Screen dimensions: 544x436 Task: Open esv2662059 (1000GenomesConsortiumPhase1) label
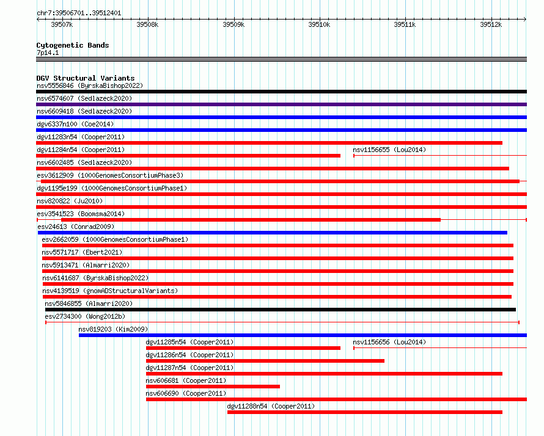[x=115, y=239]
